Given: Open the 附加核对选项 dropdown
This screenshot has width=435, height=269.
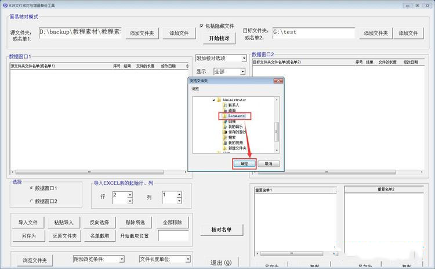Looking at the screenshot, I should [244, 58].
